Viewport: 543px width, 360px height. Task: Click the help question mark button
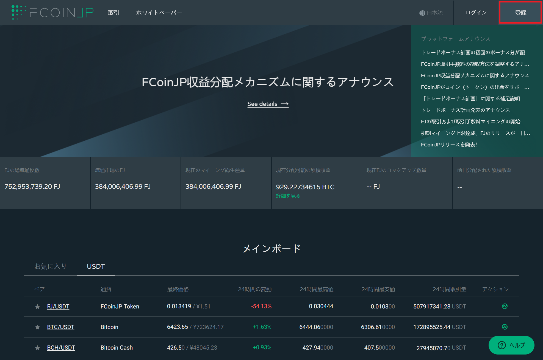511,345
